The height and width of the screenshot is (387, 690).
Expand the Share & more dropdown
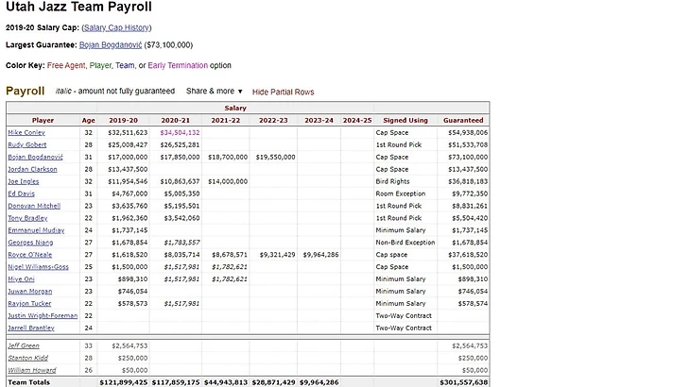coord(214,92)
